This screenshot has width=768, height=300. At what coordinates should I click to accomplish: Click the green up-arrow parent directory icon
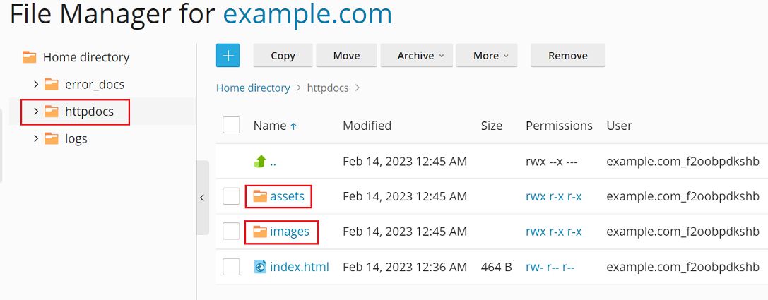pos(260,162)
